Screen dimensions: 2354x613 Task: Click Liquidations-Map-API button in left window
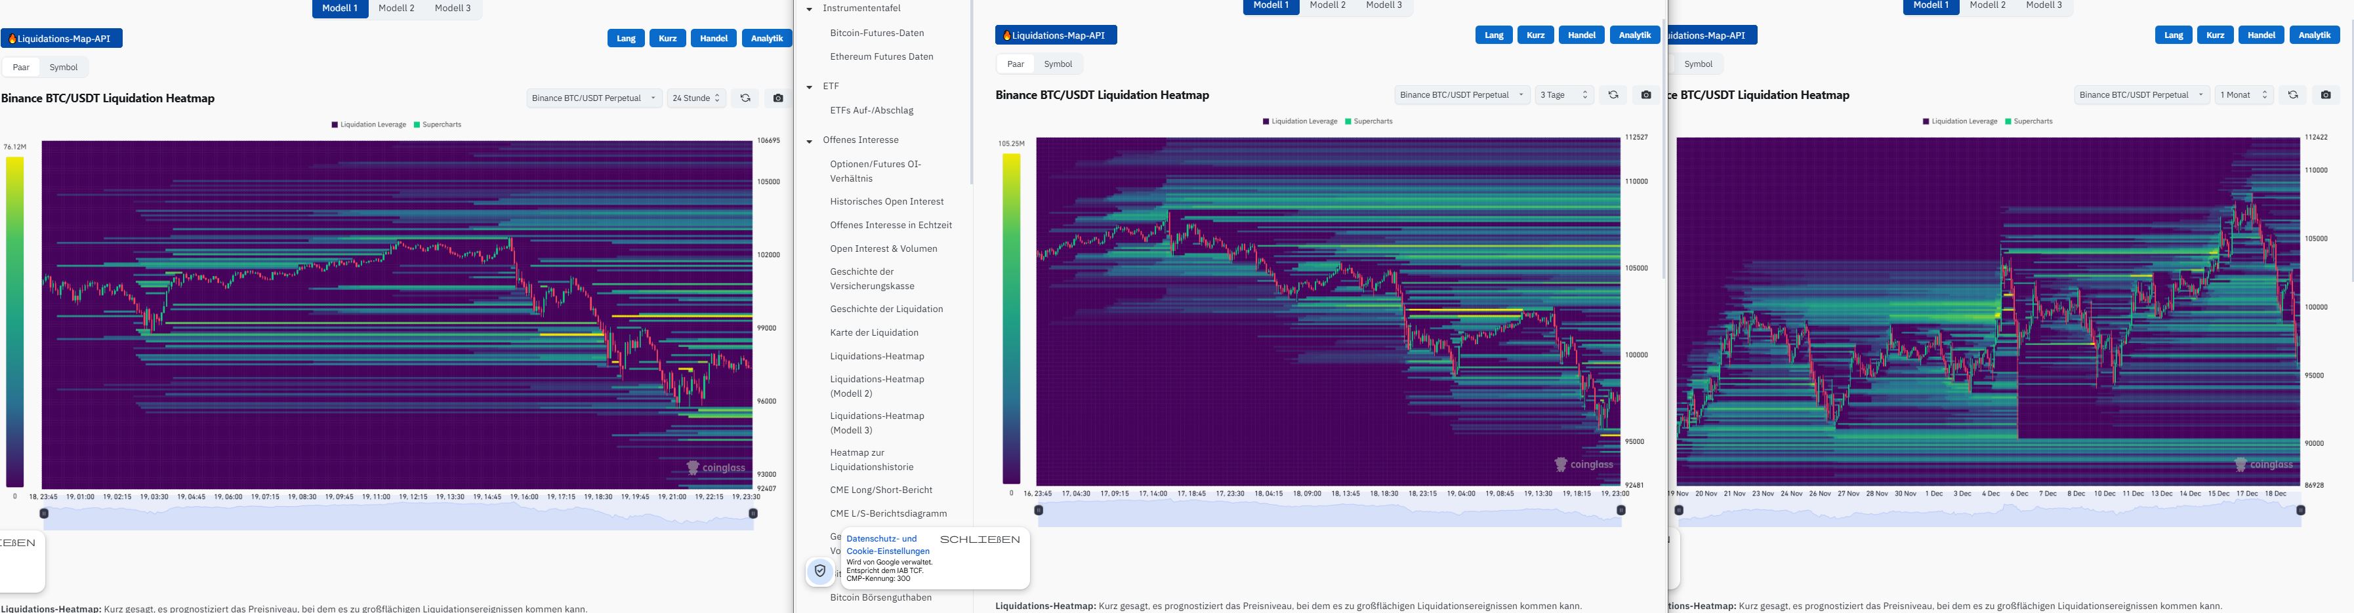62,39
